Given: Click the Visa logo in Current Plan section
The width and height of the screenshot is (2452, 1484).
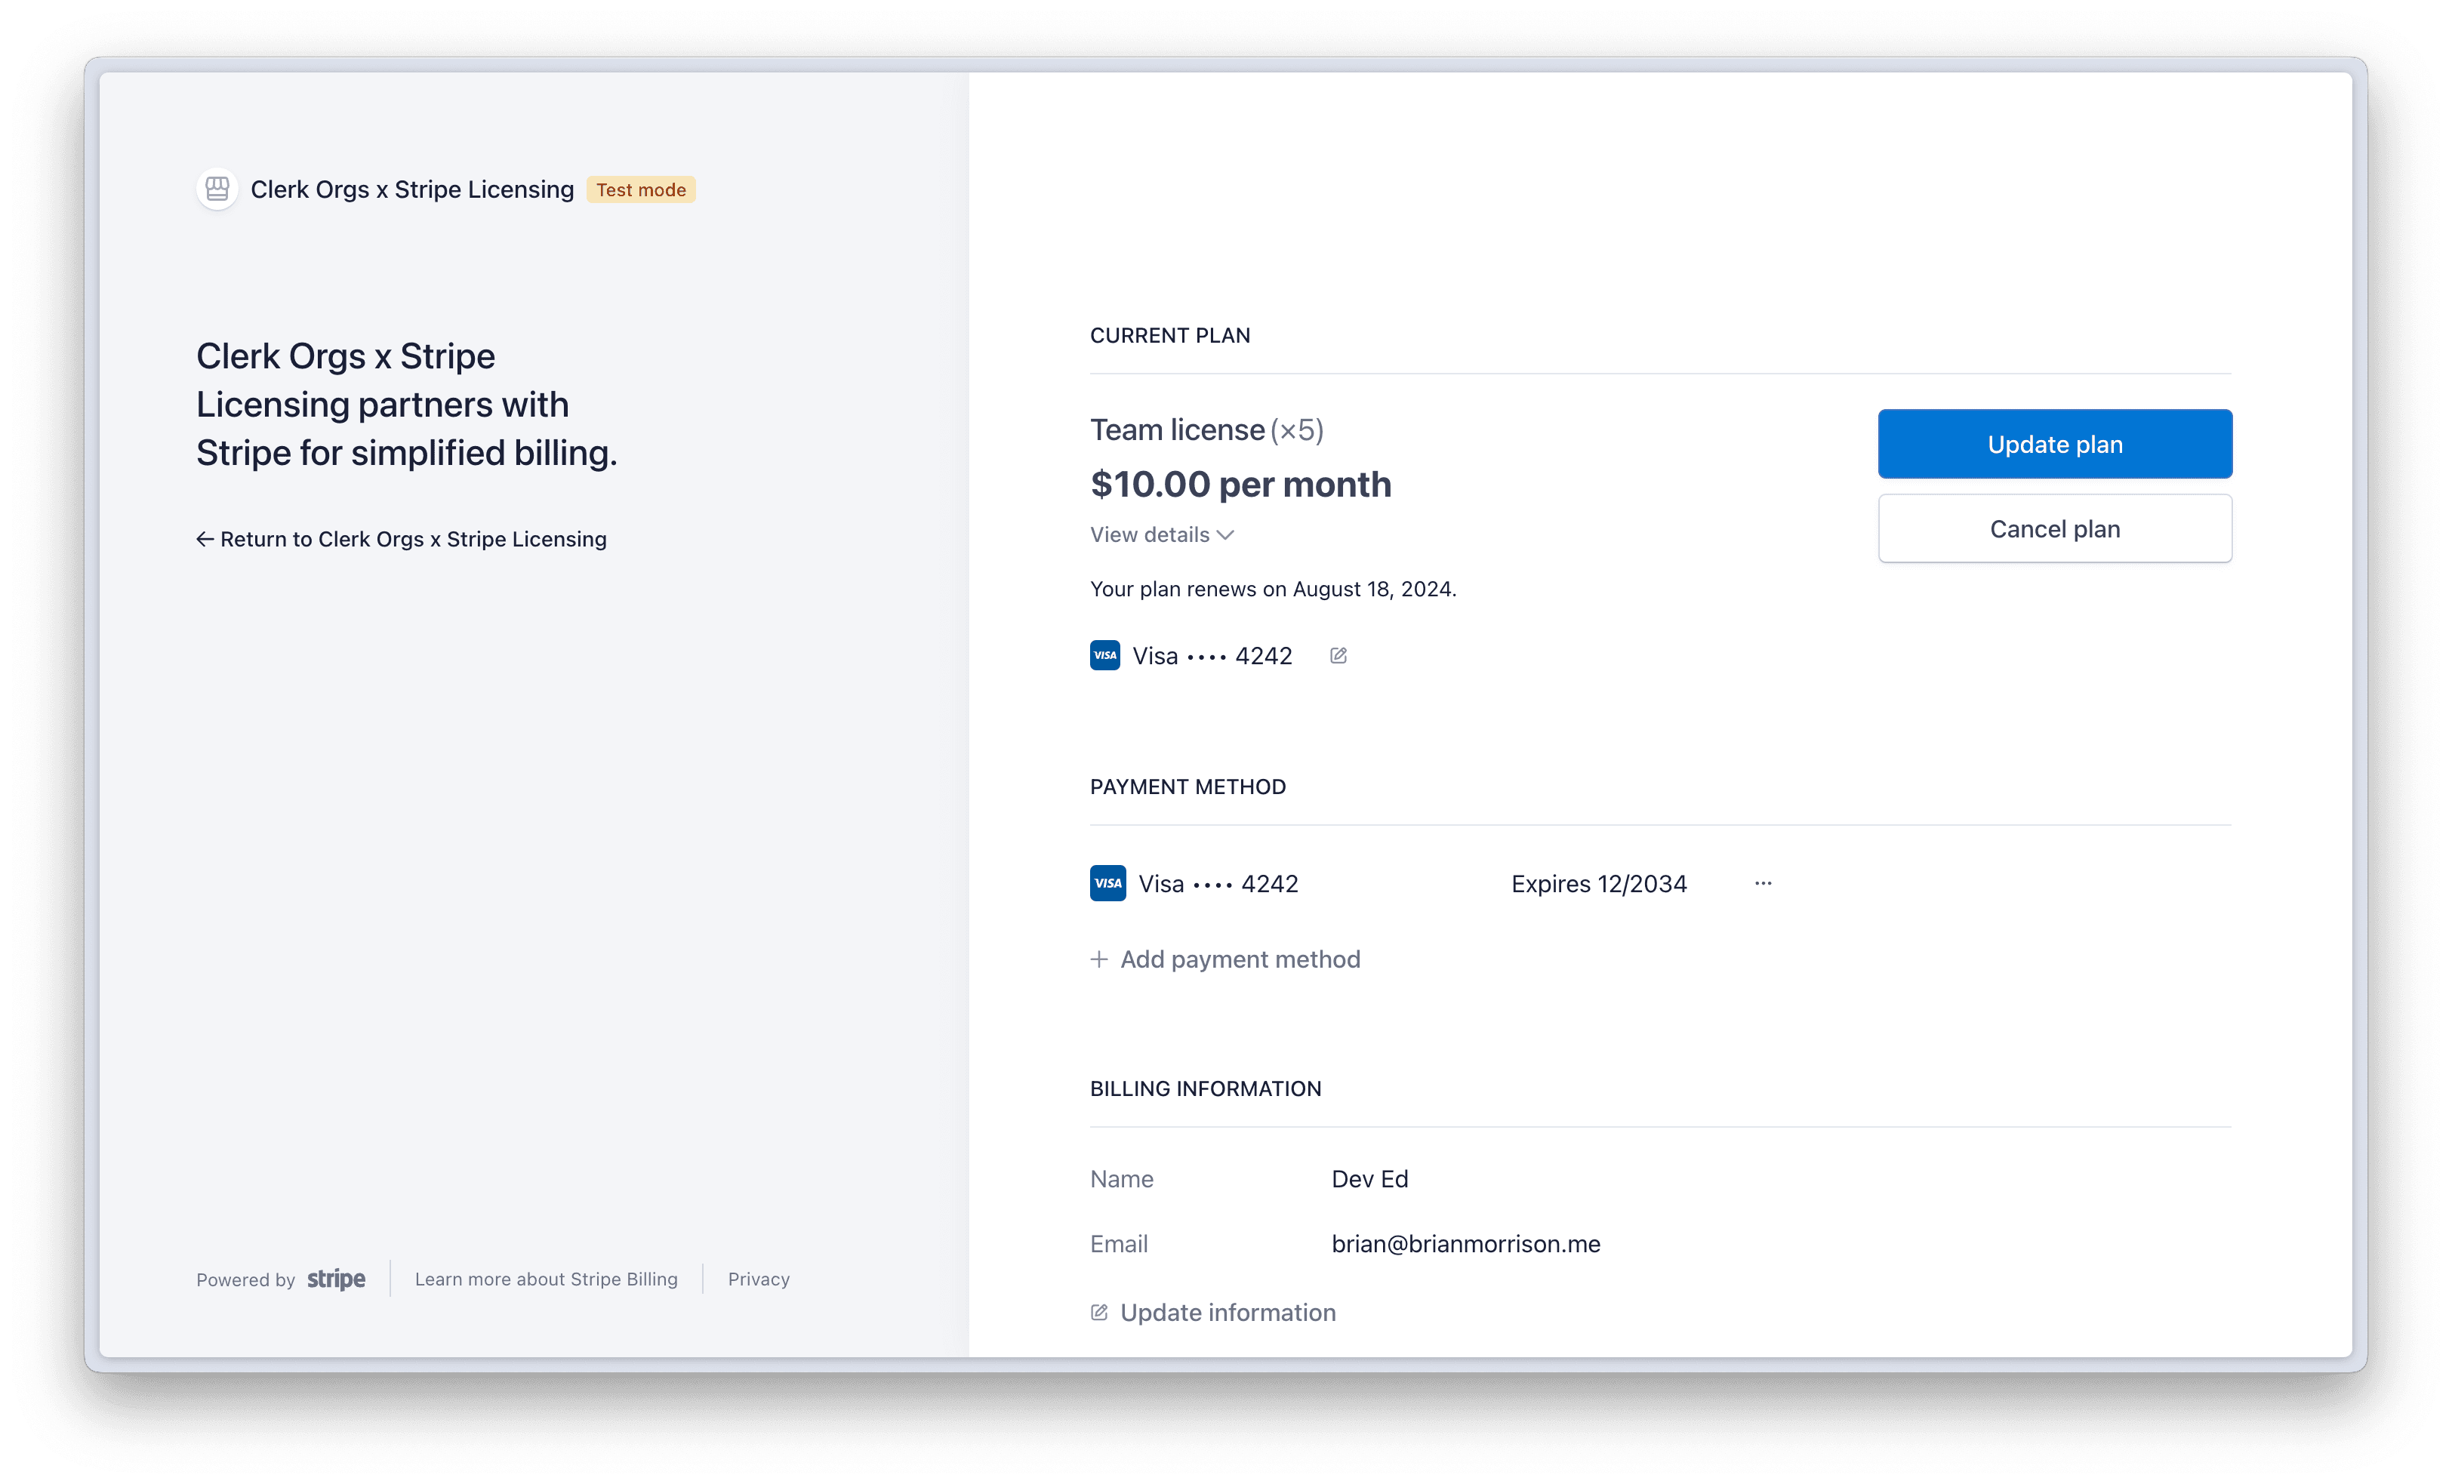Looking at the screenshot, I should point(1104,656).
